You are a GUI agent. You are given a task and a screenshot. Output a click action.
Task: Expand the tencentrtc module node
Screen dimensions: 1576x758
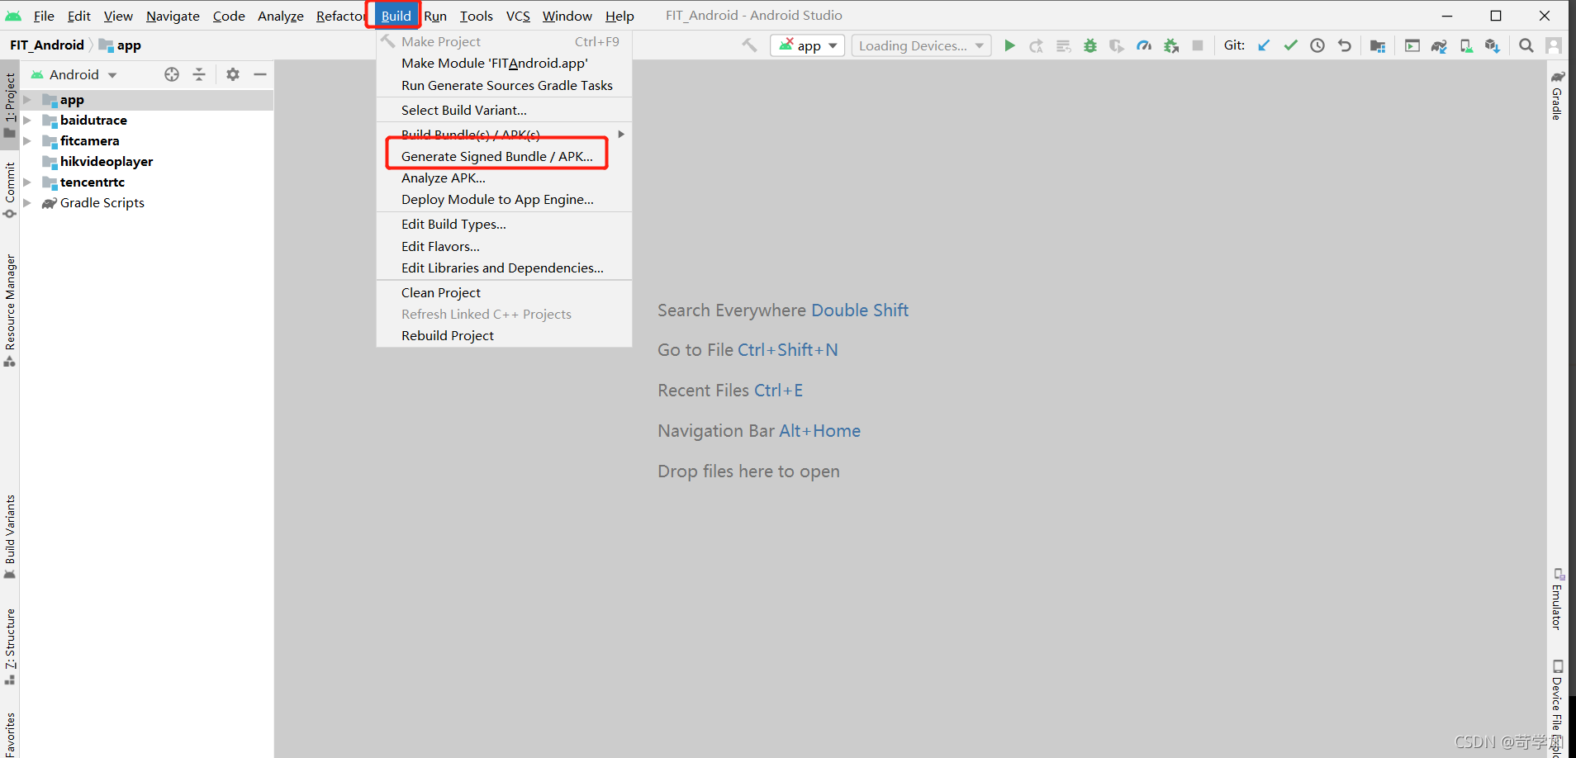point(27,182)
